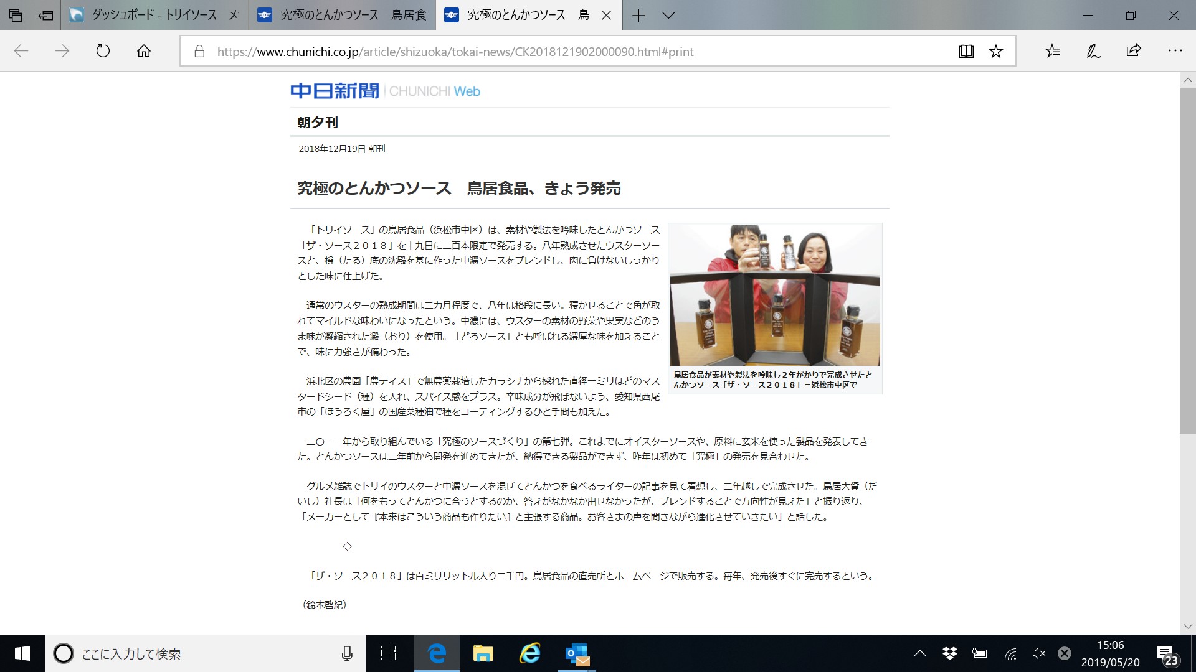
Task: Go back to previous page
Action: [21, 51]
